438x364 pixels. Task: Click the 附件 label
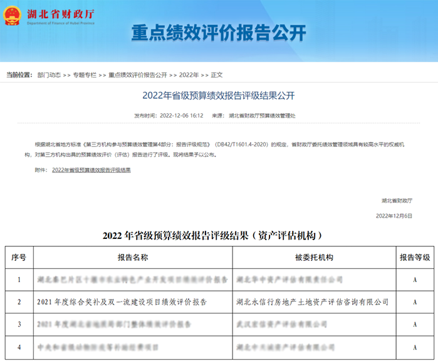pos(41,170)
